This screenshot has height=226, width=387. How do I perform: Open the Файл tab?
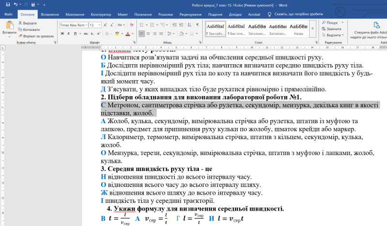coord(8,14)
